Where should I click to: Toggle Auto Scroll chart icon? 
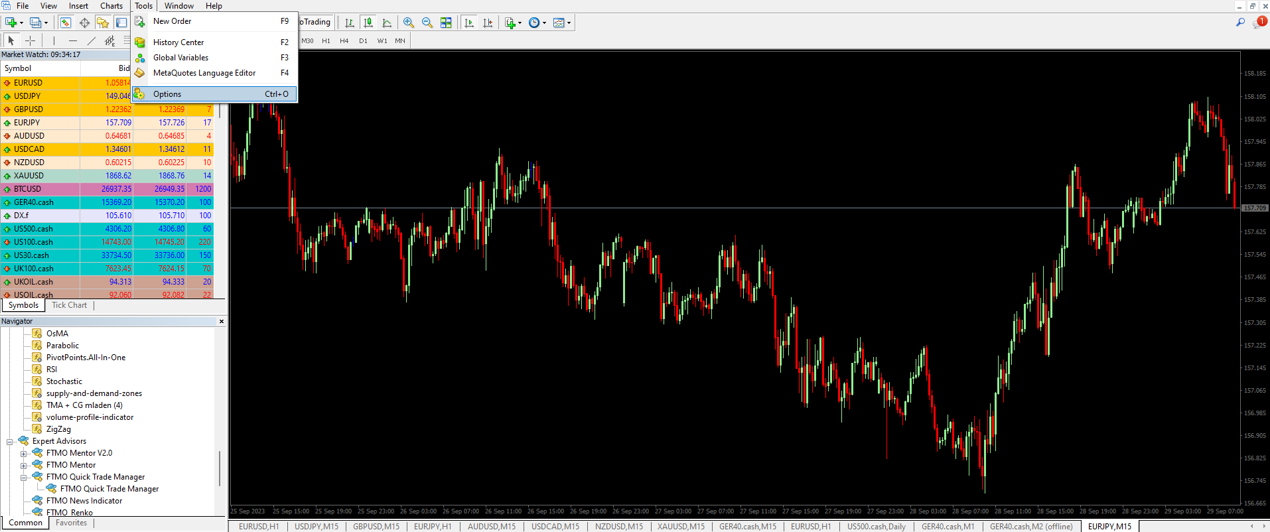point(469,23)
